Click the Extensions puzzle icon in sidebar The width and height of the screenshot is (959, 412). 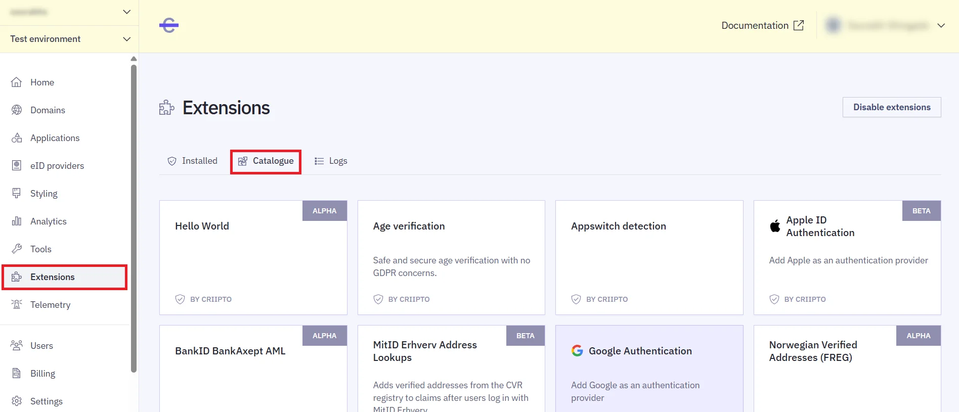(17, 277)
